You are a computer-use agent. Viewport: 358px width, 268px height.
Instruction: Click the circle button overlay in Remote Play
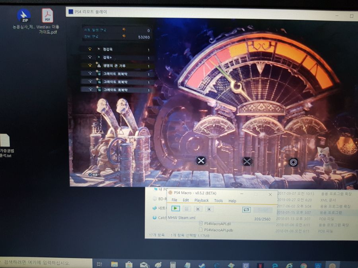pos(294,162)
